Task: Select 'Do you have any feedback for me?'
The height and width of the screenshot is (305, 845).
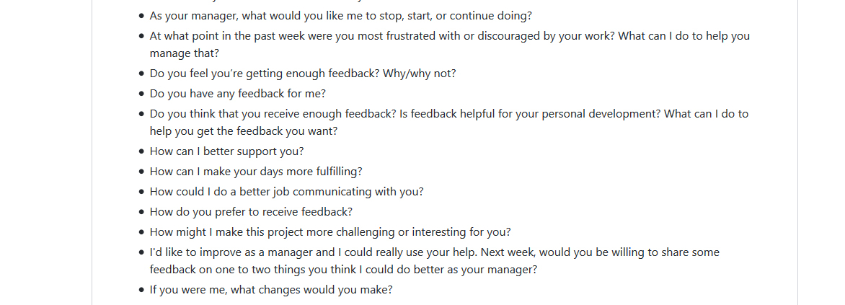Action: (x=238, y=94)
